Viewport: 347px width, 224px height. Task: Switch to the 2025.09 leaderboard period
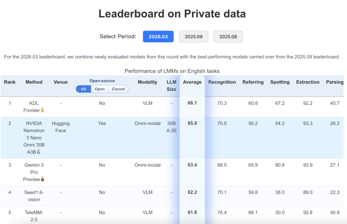[x=193, y=37]
